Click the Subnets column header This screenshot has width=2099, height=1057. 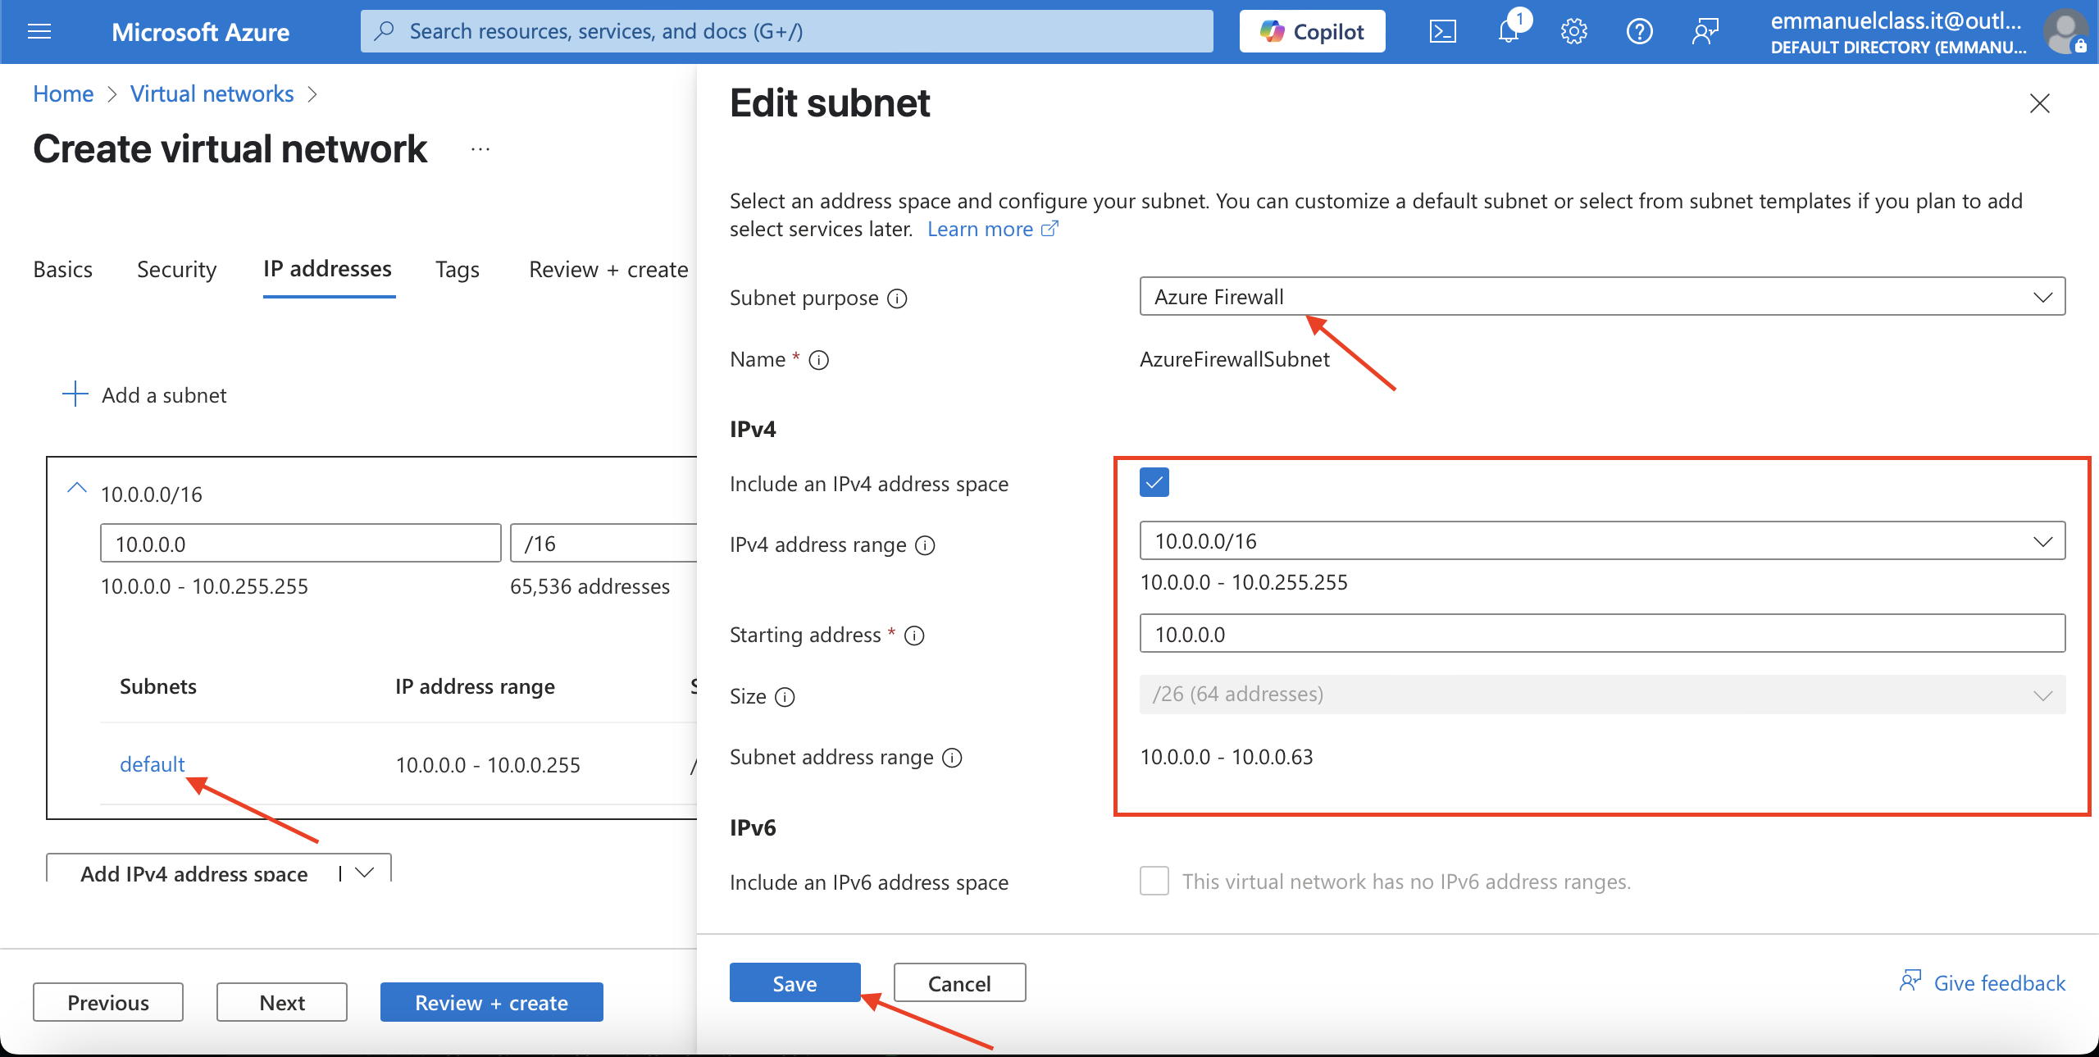pos(158,686)
